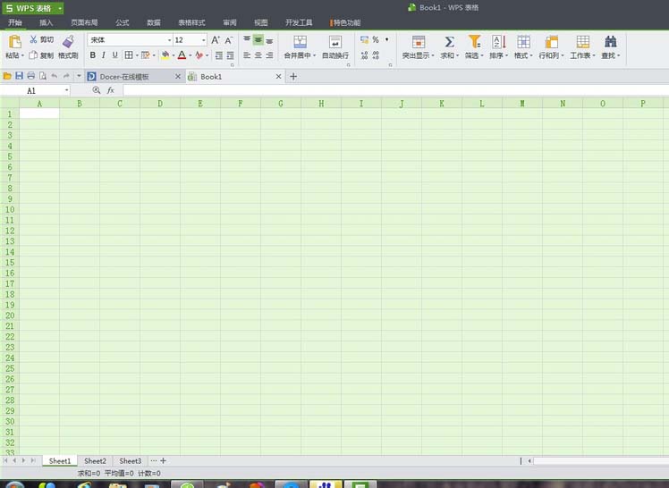Click the Find binoculars icon
The image size is (669, 488).
click(x=610, y=42)
